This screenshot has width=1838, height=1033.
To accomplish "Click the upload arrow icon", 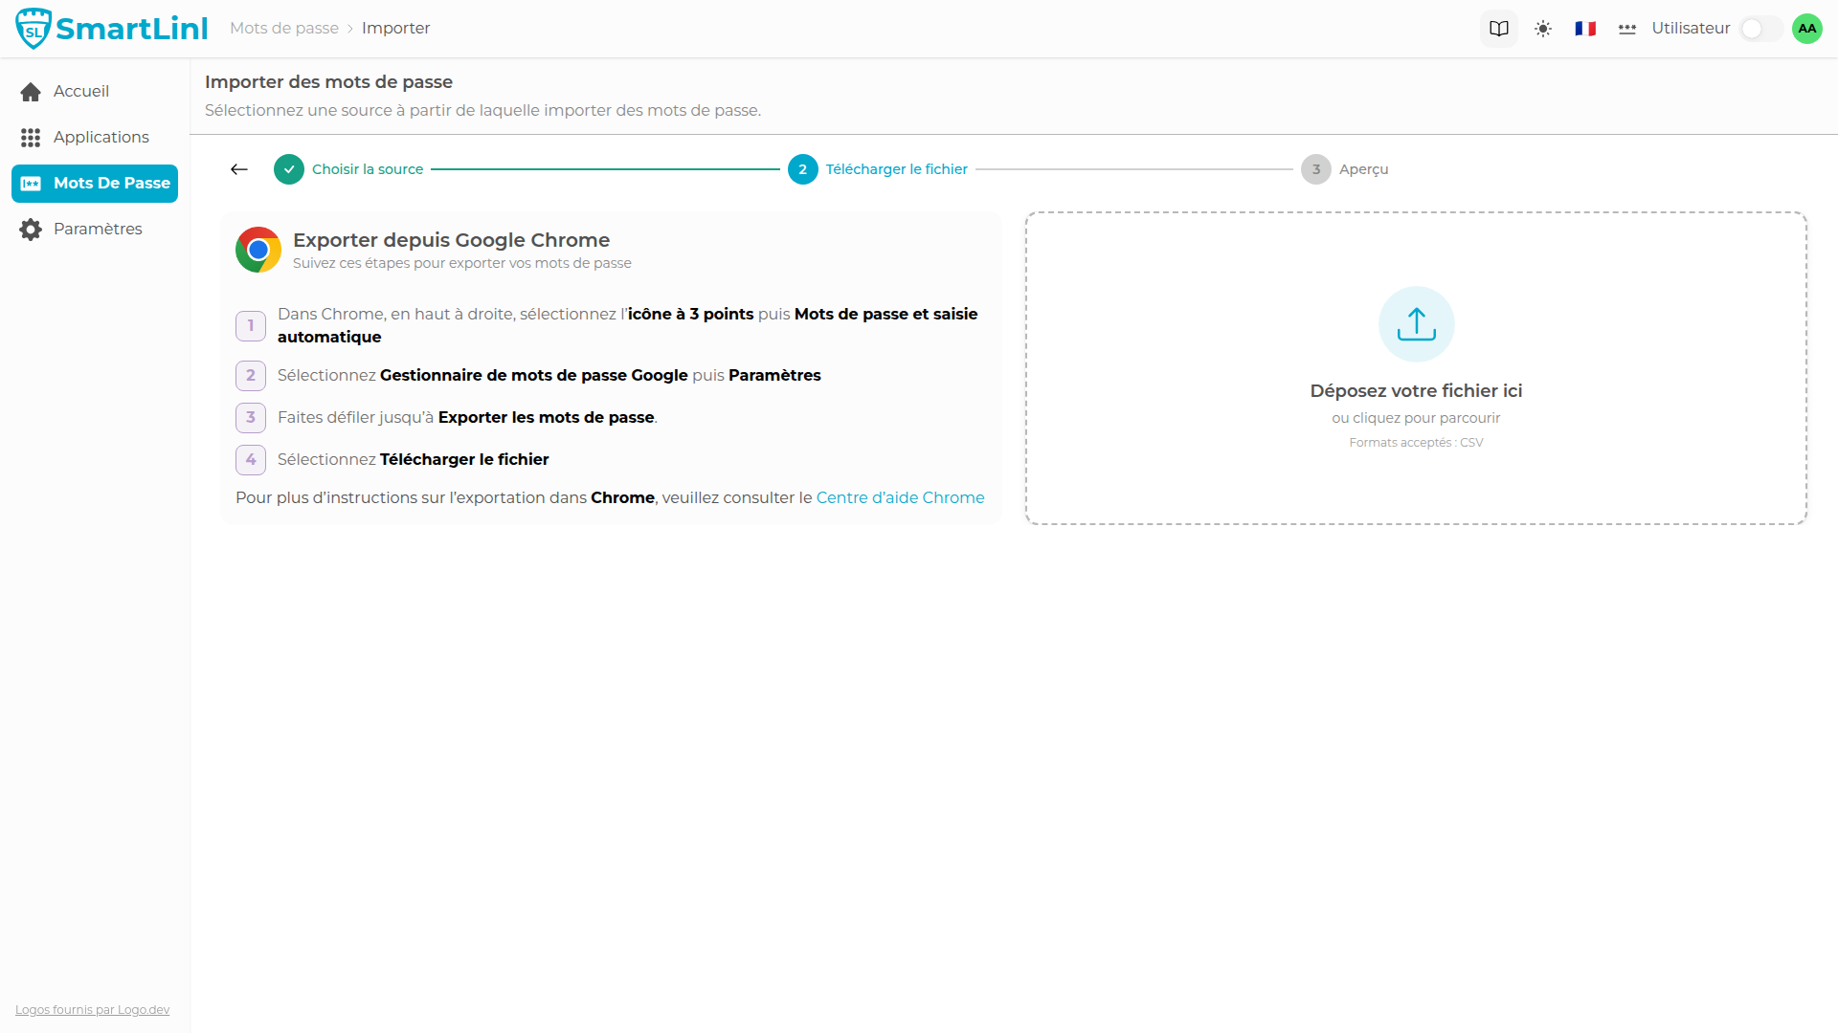I will 1416,324.
